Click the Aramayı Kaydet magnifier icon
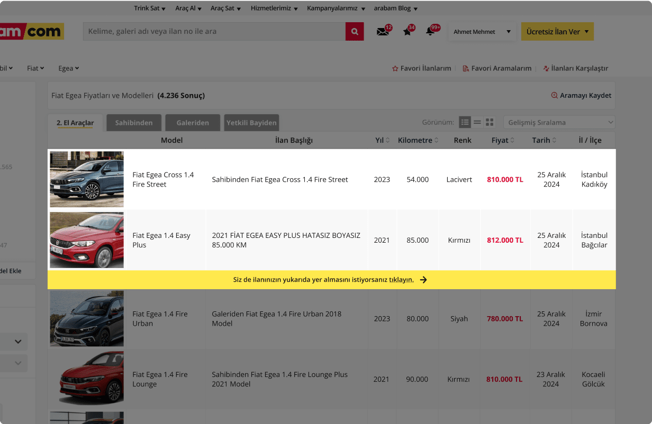The height and width of the screenshot is (424, 652). [555, 96]
